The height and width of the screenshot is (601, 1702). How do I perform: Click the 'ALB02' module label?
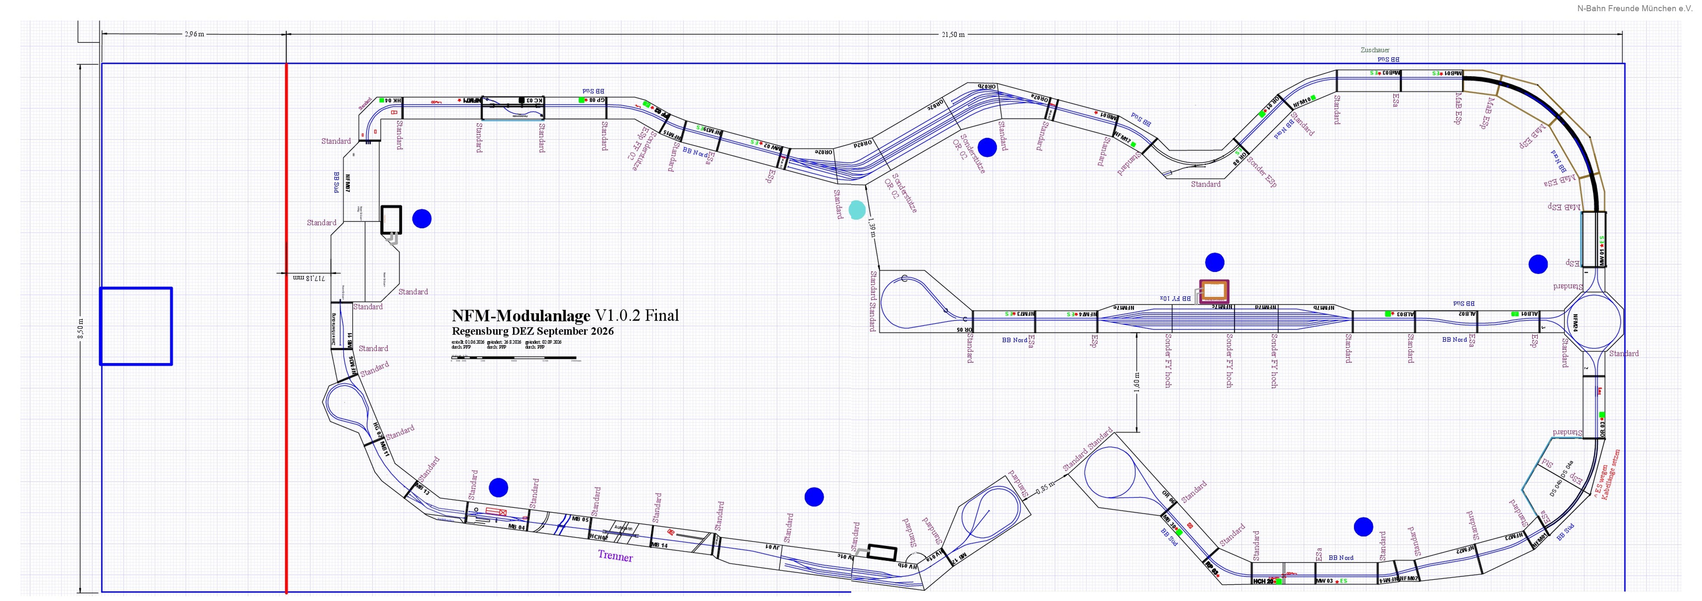pos(1467,314)
